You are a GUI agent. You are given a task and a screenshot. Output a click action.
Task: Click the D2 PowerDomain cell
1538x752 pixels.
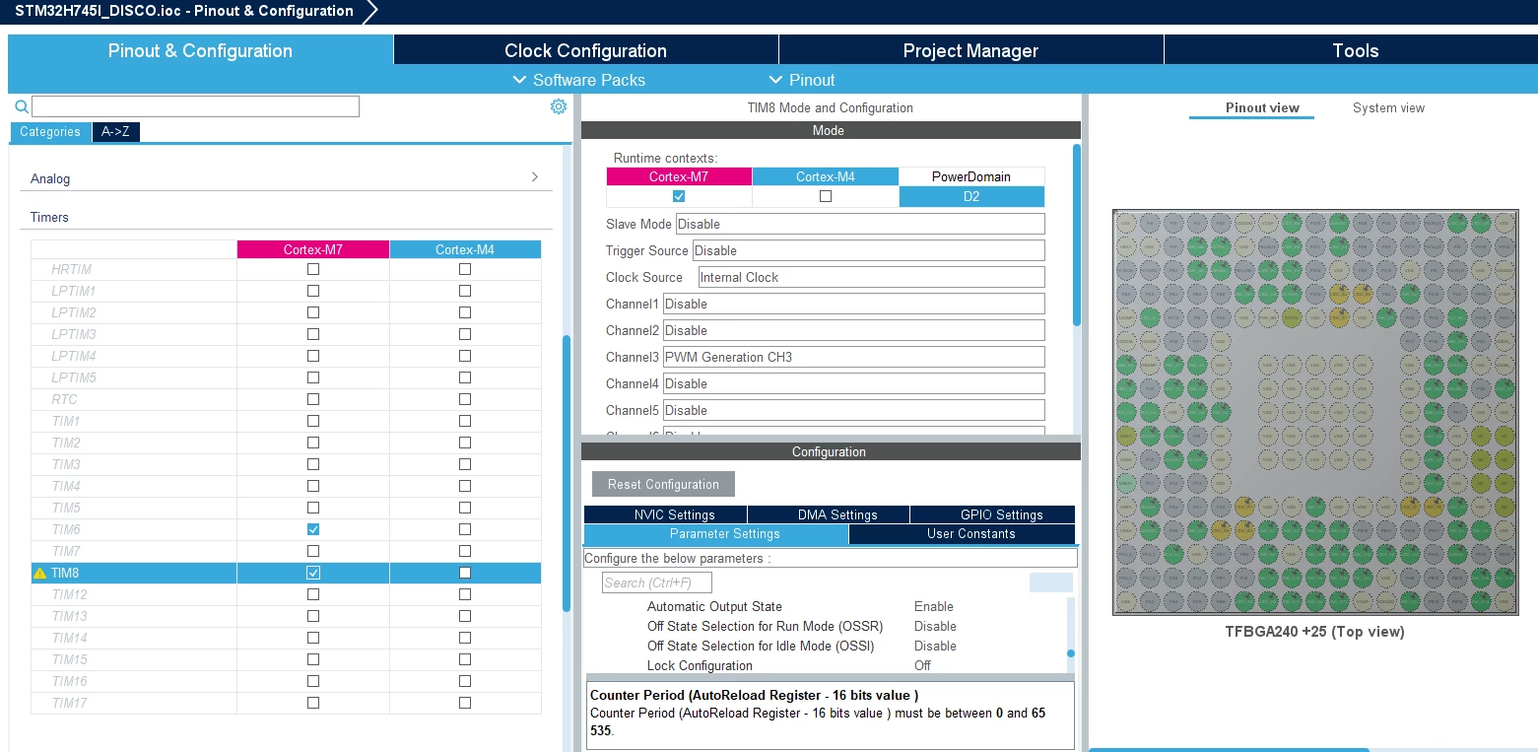tap(971, 196)
